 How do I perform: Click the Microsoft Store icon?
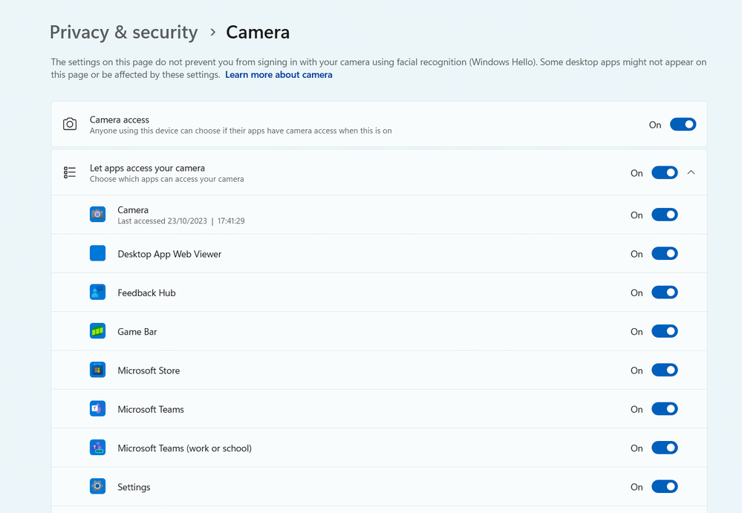pos(97,370)
